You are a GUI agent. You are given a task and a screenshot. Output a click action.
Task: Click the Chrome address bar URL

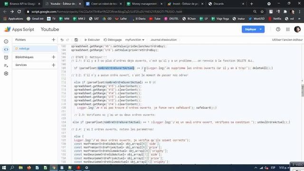pyautogui.click(x=106, y=11)
